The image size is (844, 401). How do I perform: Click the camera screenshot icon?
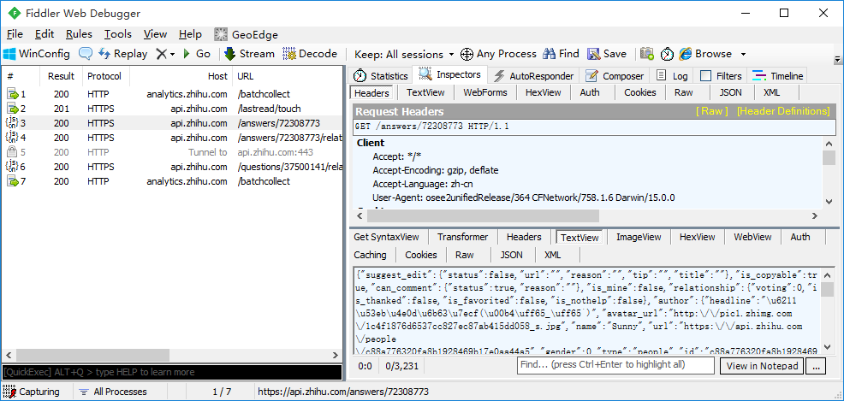pos(647,54)
